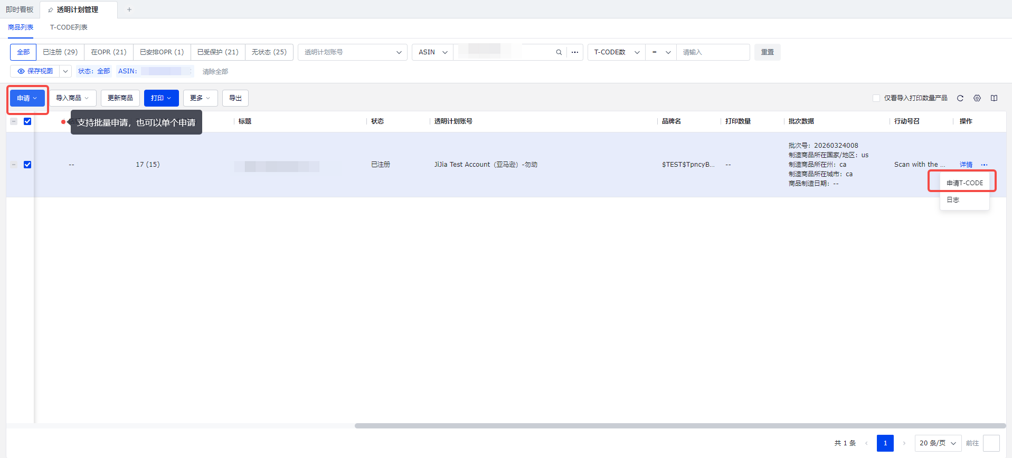Toggle 仅看导入打印数量产品 checkbox

876,98
